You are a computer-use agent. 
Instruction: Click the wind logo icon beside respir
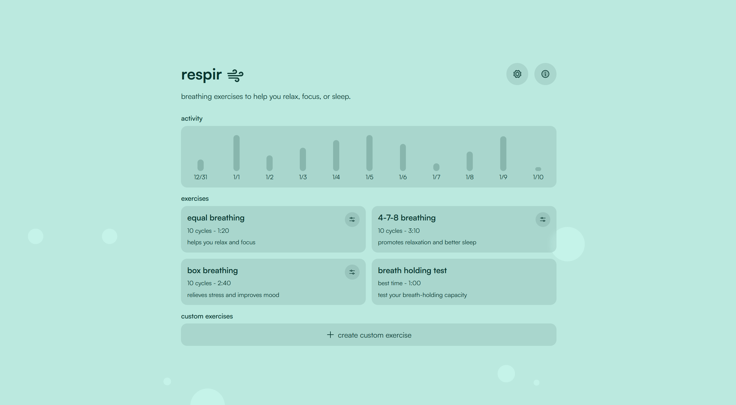235,75
